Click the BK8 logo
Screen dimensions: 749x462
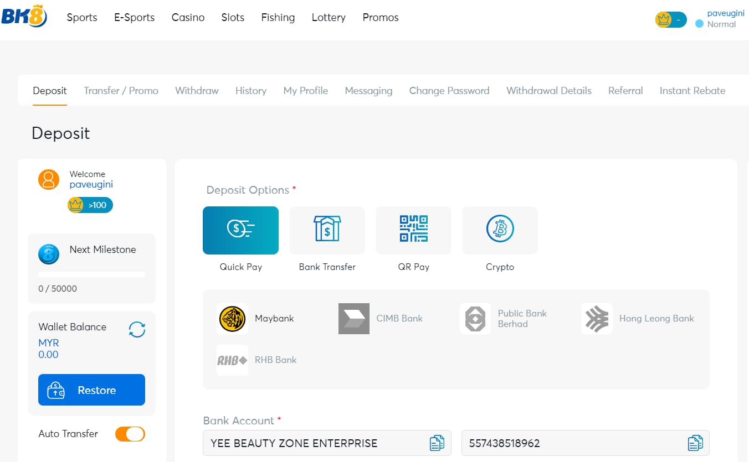24,16
